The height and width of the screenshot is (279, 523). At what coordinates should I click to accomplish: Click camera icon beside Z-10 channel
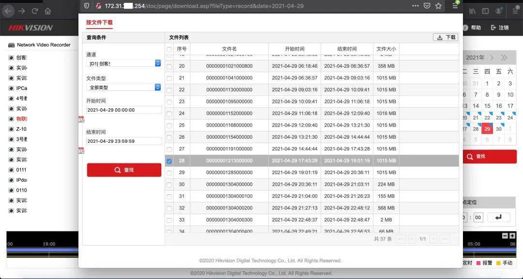pos(11,129)
